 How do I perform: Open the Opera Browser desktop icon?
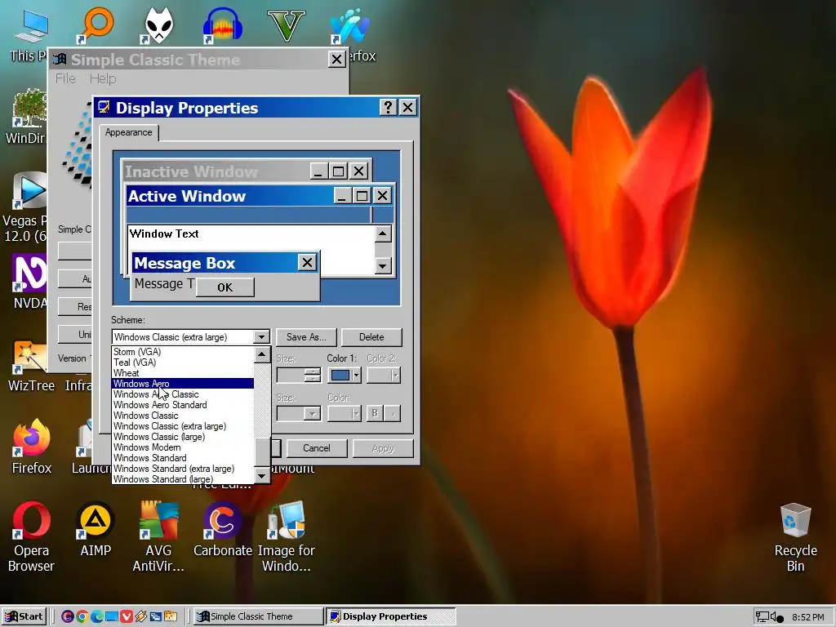tap(31, 520)
